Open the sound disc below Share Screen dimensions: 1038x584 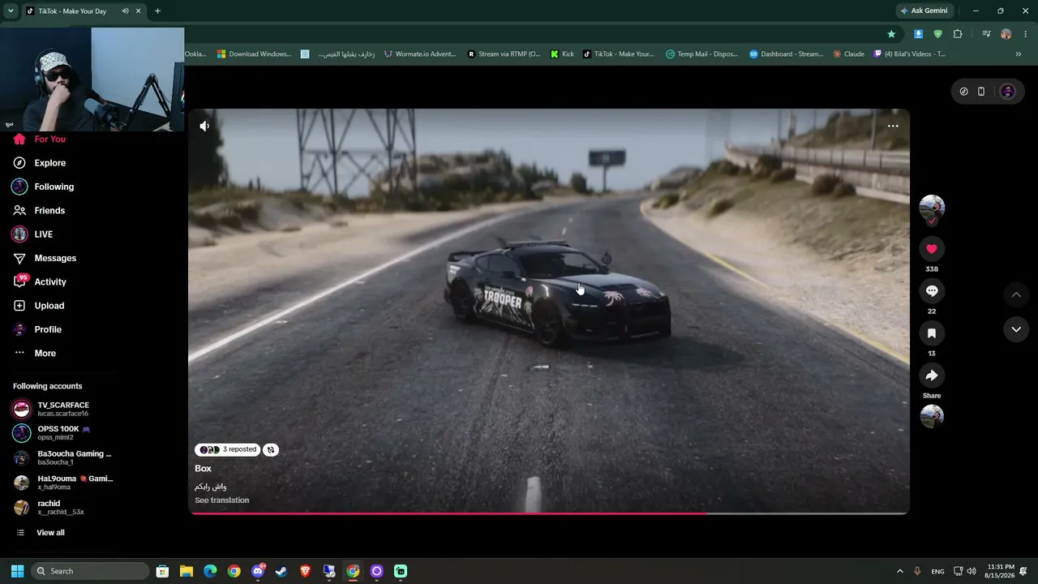click(932, 416)
